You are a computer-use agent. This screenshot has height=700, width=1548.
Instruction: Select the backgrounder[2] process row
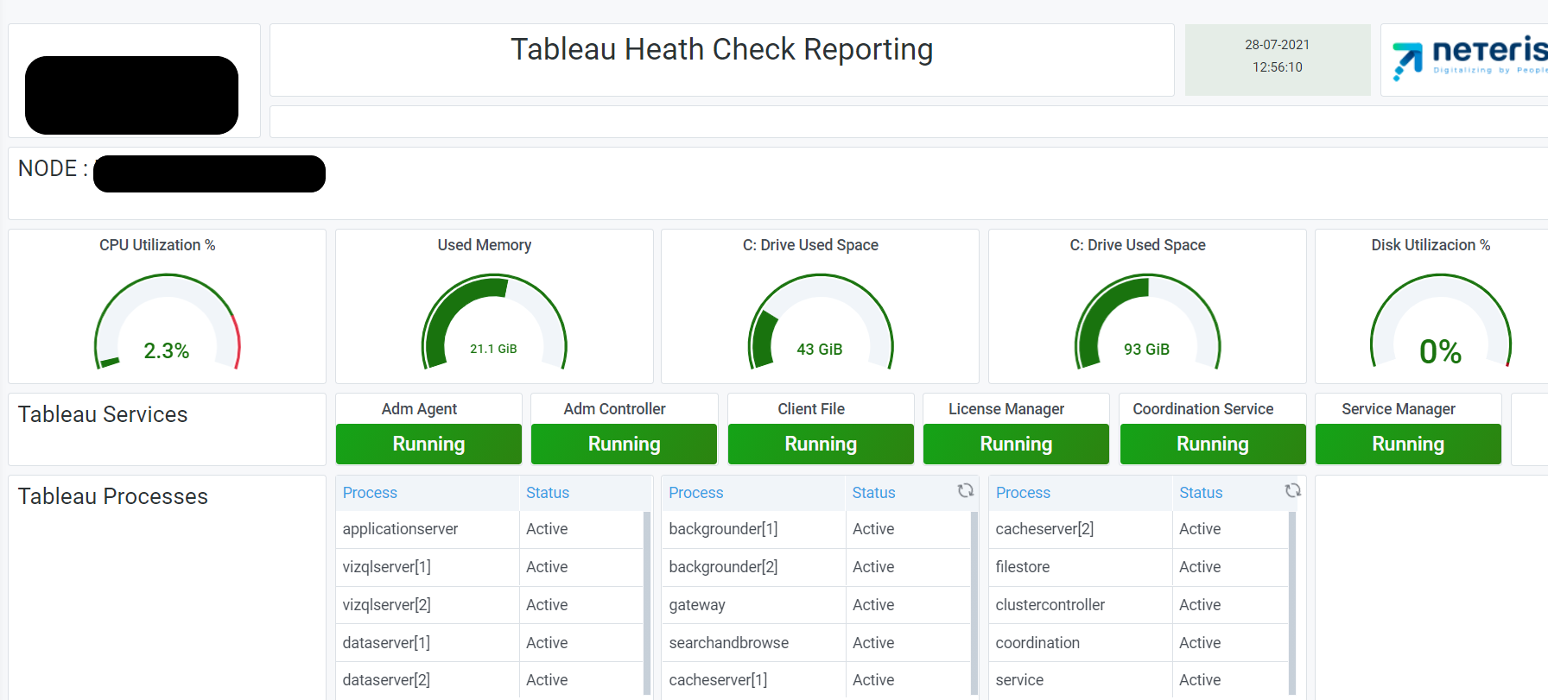pos(815,567)
